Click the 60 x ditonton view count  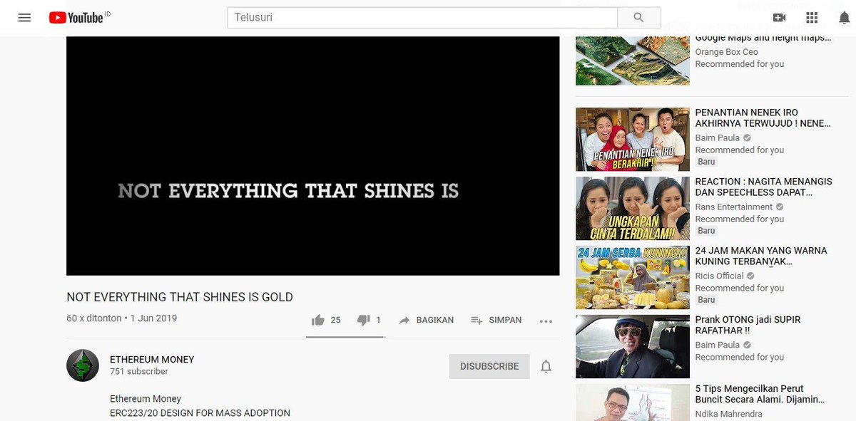pos(93,318)
